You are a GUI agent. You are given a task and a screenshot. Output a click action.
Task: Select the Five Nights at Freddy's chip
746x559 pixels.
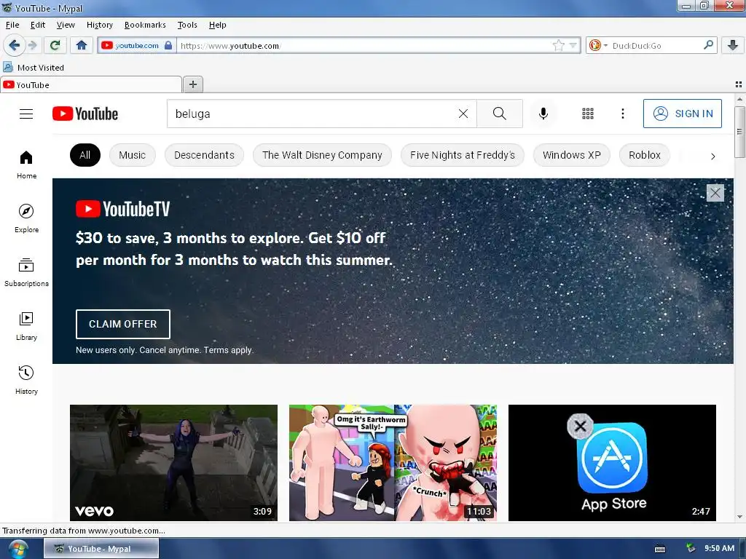click(463, 155)
